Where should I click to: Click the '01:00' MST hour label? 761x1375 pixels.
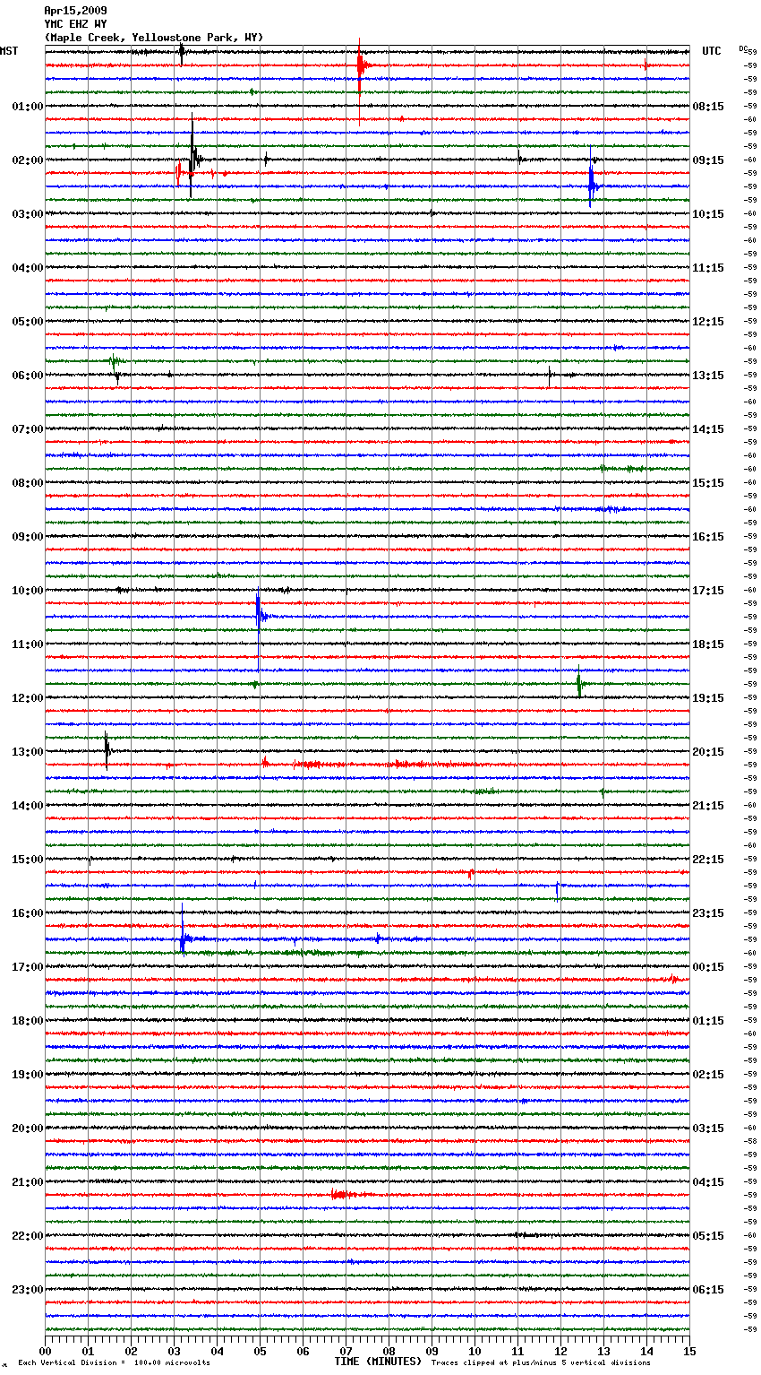click(28, 107)
